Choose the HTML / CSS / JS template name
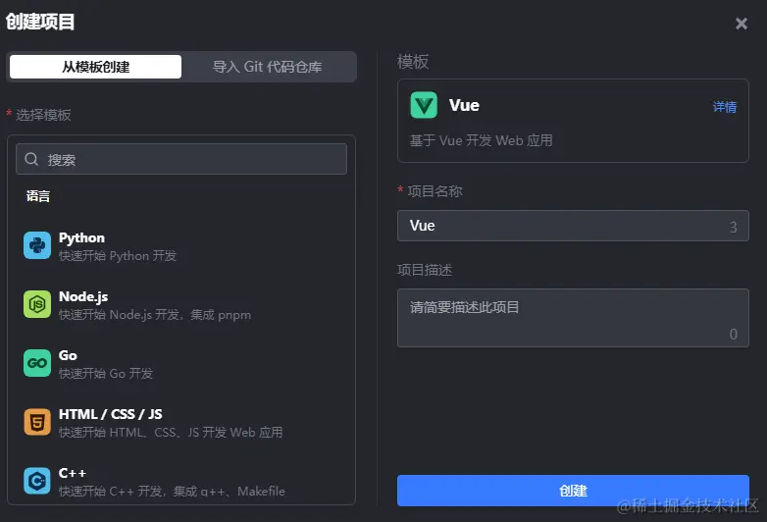 (x=111, y=414)
